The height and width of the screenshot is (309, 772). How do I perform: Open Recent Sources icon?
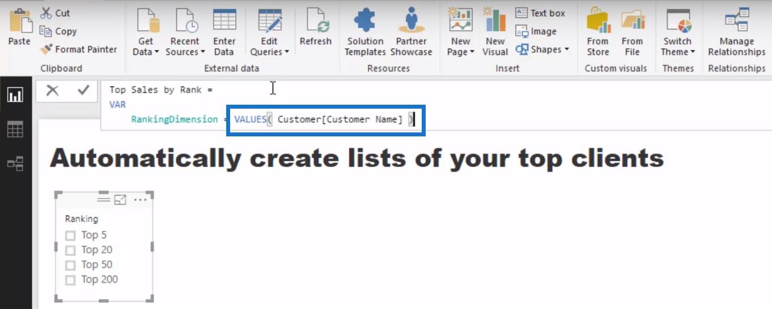(x=185, y=21)
